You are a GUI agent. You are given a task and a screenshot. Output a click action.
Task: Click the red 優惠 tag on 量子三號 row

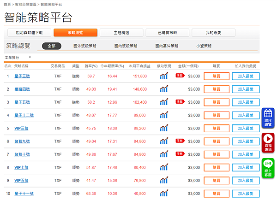click(180, 76)
